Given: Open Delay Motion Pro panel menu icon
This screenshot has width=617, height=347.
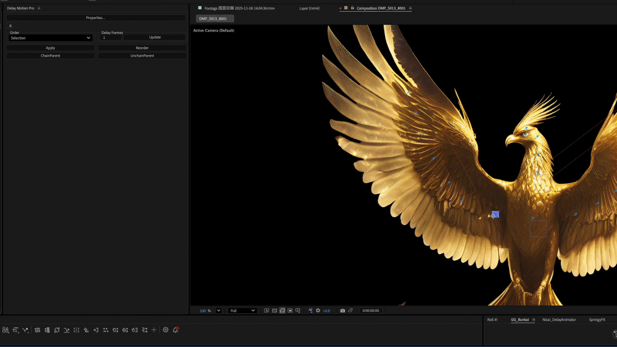Looking at the screenshot, I should pos(39,8).
